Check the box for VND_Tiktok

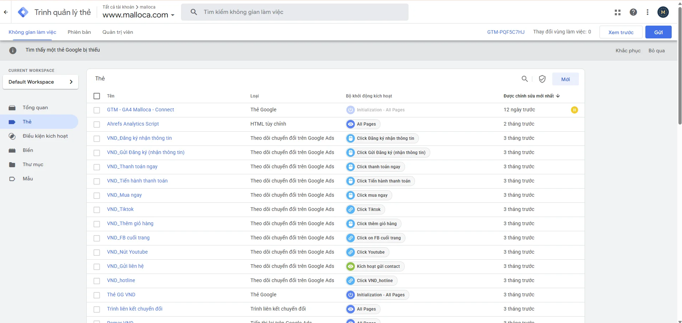point(97,210)
